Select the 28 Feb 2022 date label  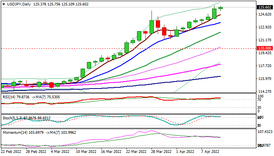(36, 151)
